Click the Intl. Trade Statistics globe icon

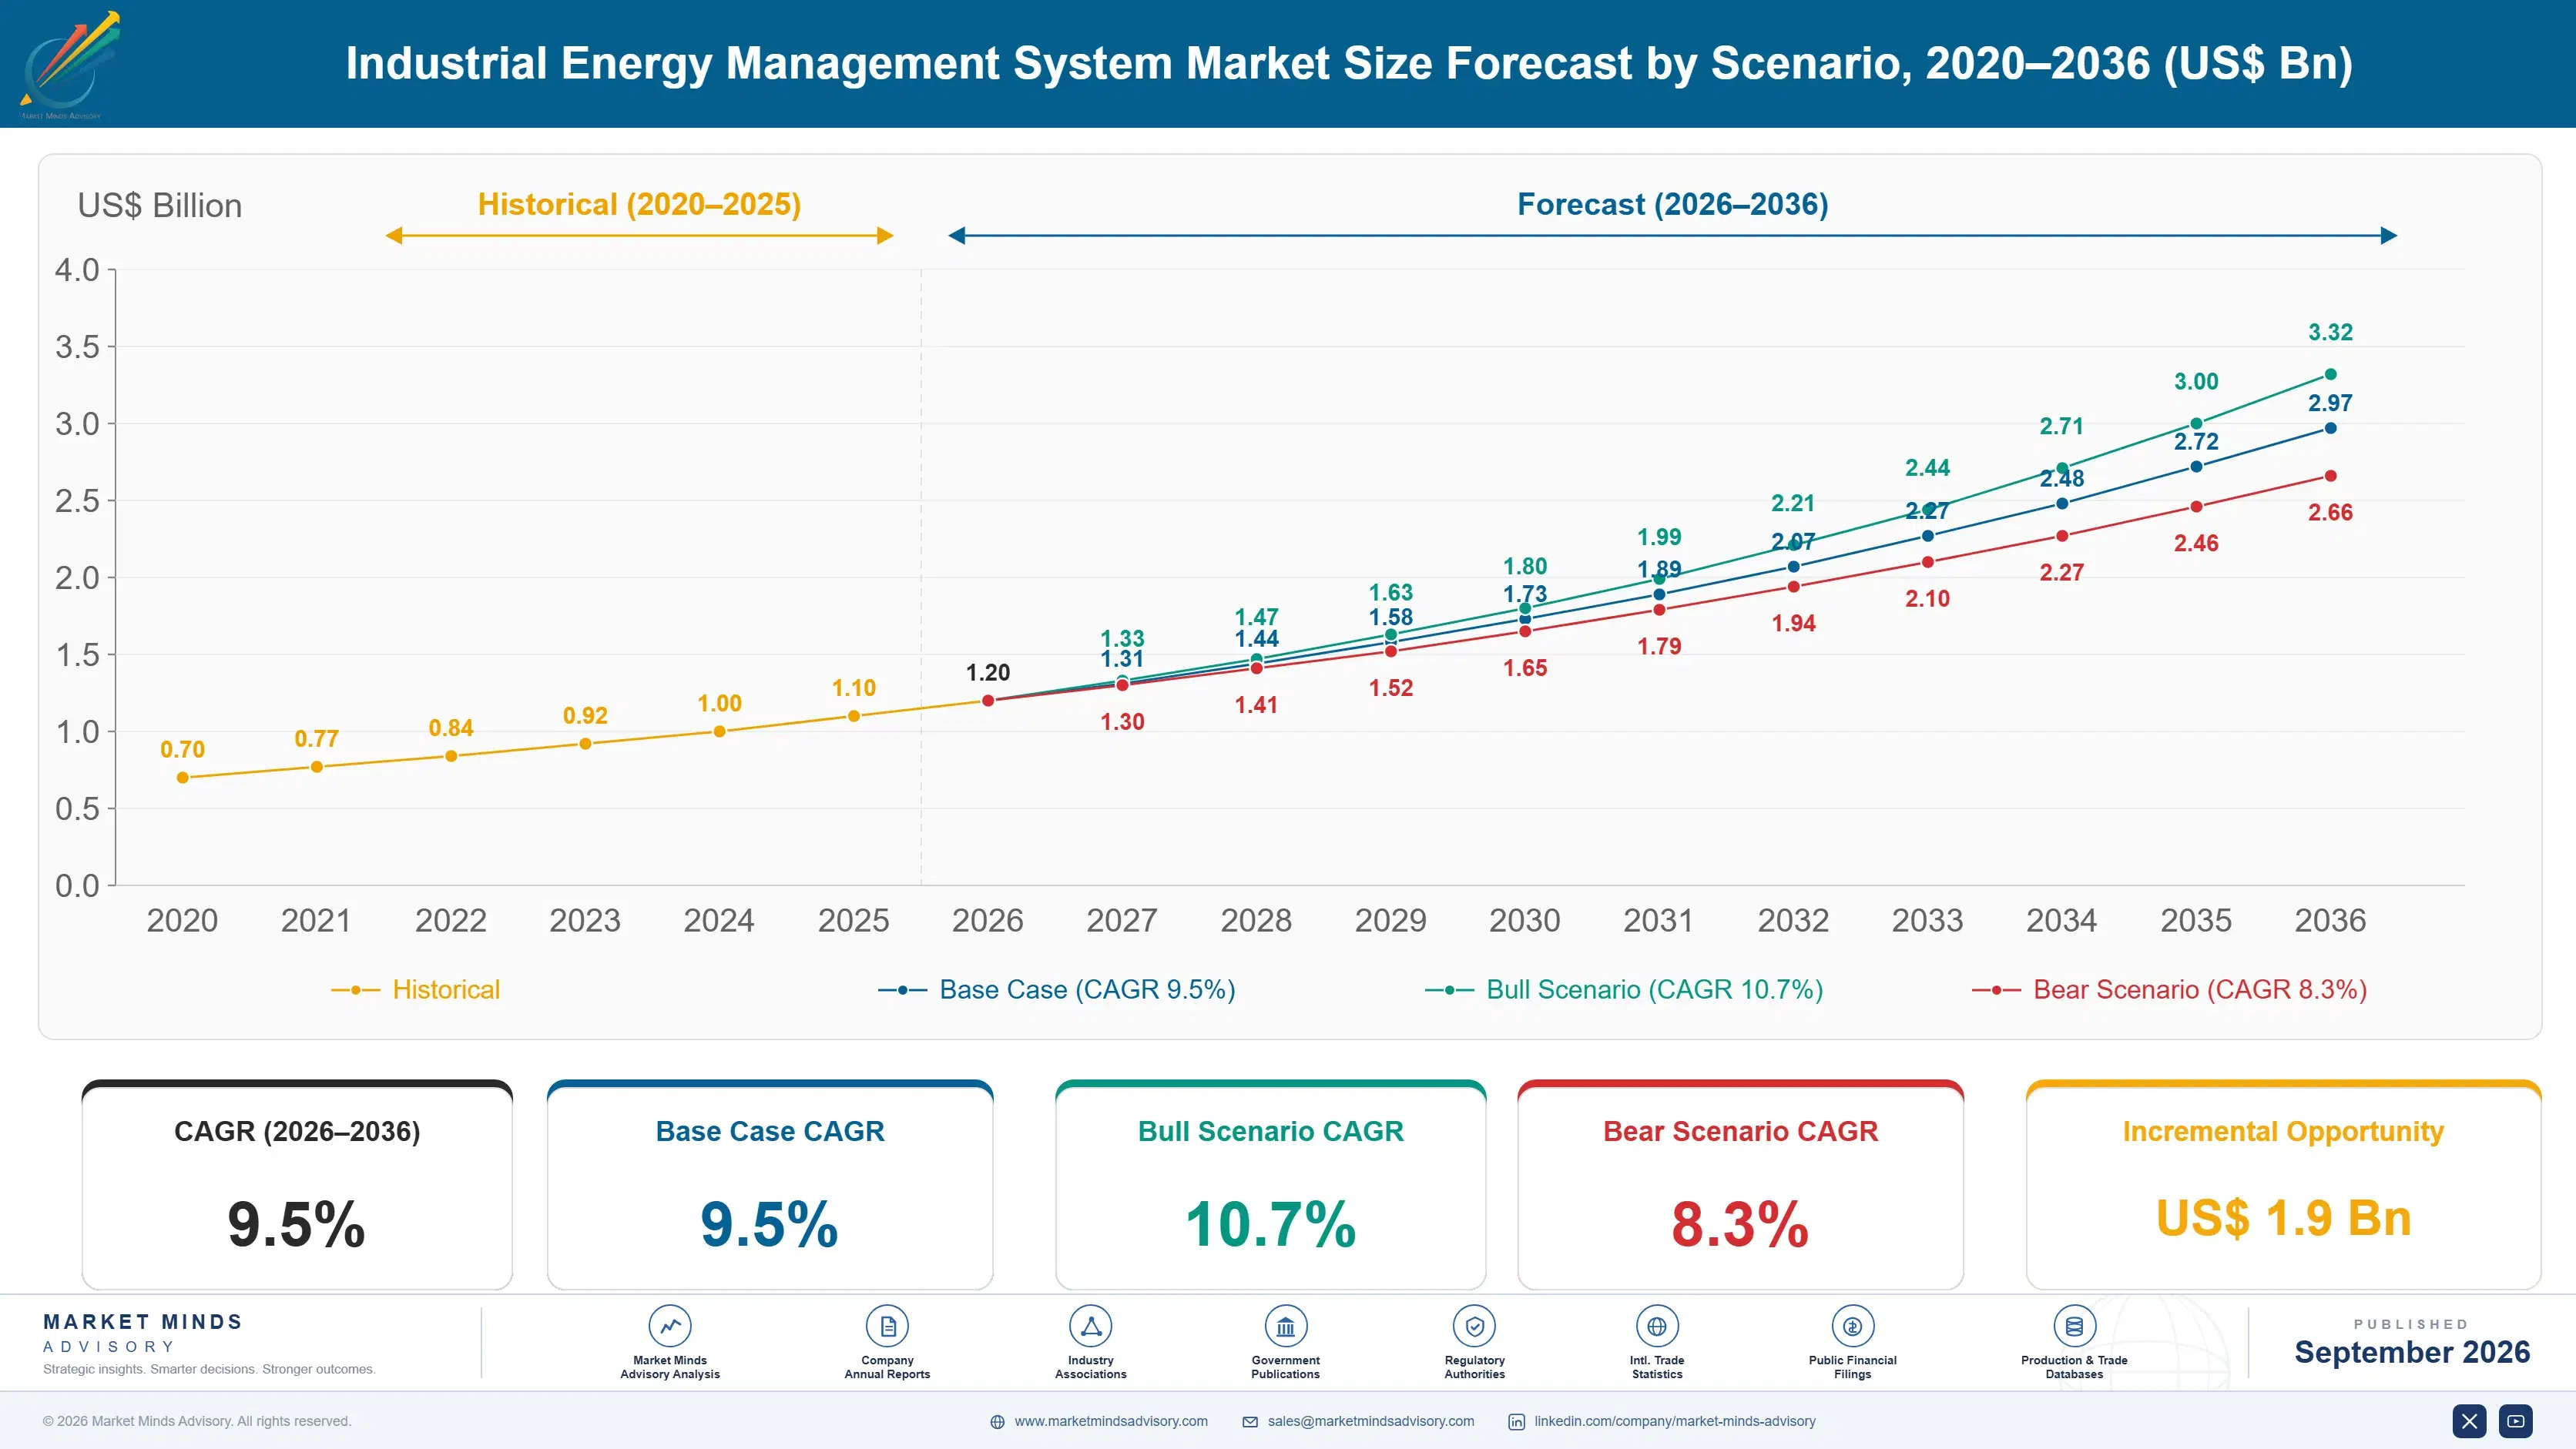(x=1657, y=1326)
